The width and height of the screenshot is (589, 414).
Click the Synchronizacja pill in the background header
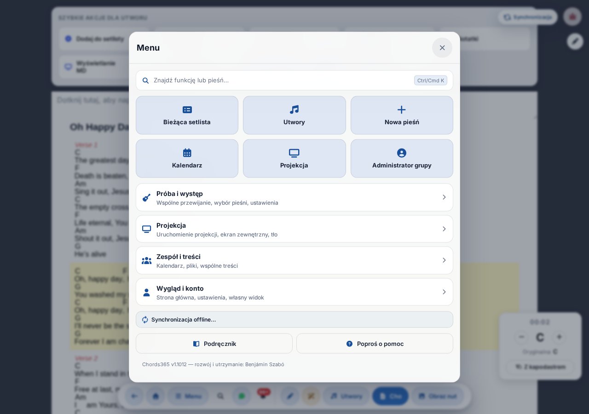528,17
